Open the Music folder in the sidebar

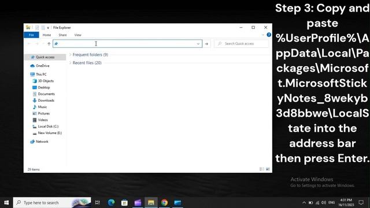[42, 107]
